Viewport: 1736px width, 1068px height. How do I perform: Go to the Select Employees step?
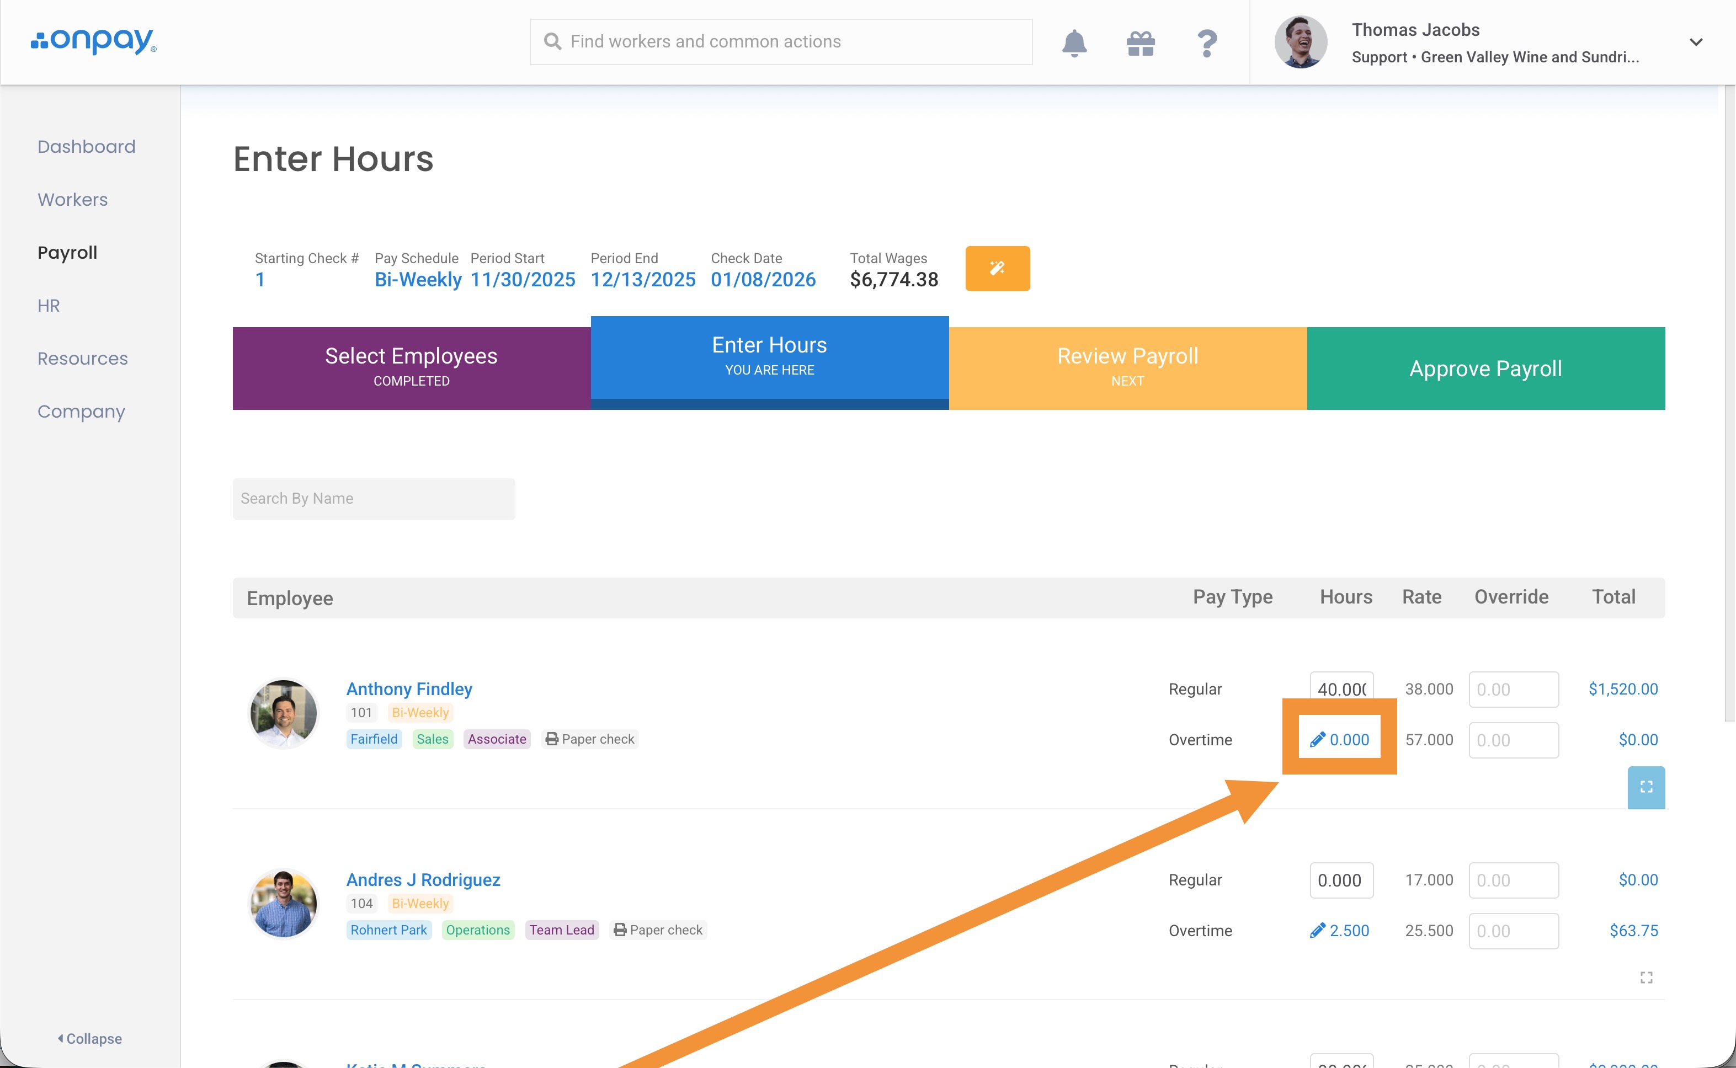tap(411, 367)
